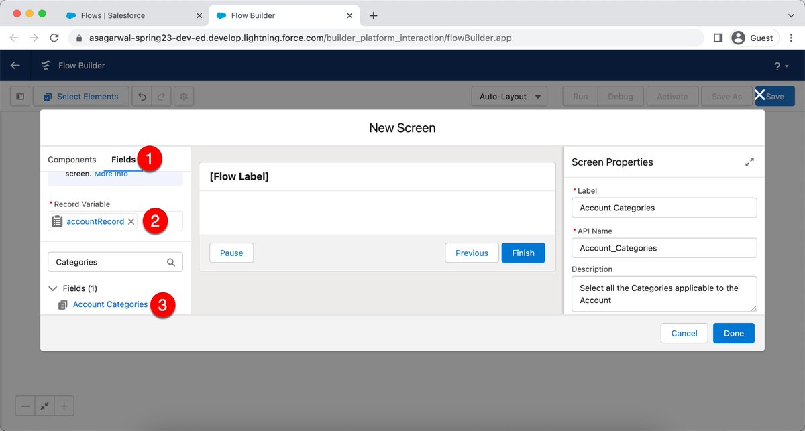Viewport: 805px width, 431px height.
Task: Click the search magnifier icon
Action: [x=171, y=263]
